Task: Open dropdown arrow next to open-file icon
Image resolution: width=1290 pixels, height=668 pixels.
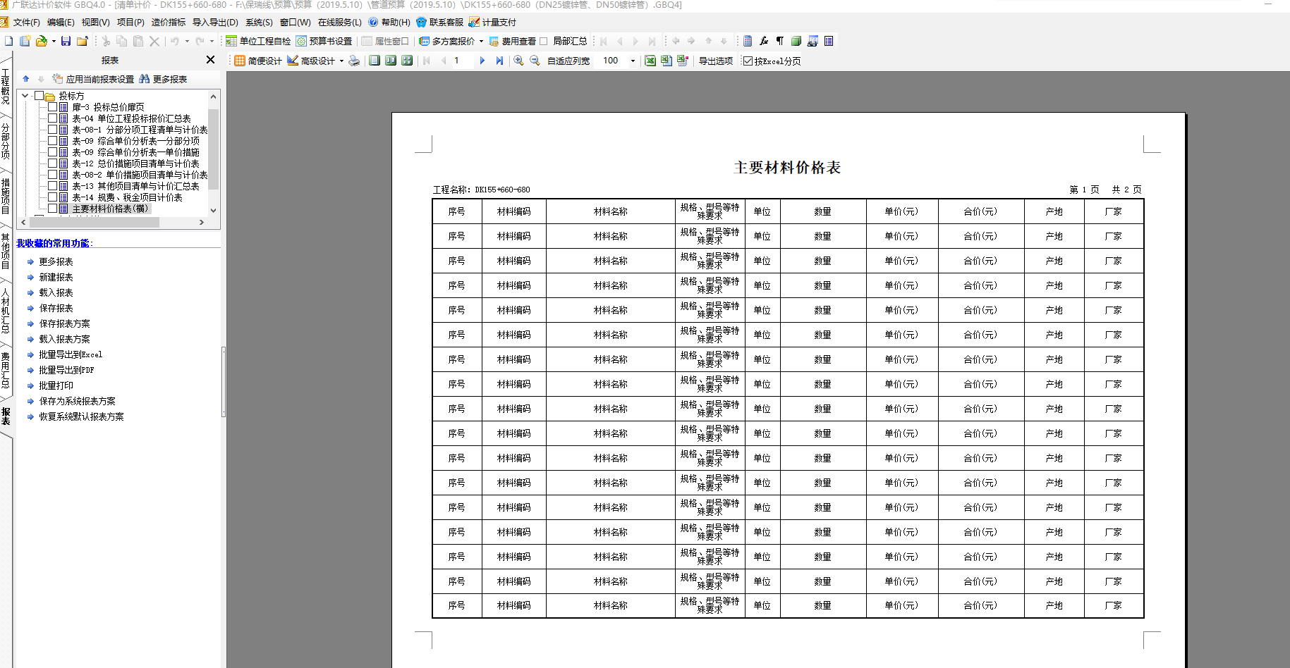Action: pos(54,41)
